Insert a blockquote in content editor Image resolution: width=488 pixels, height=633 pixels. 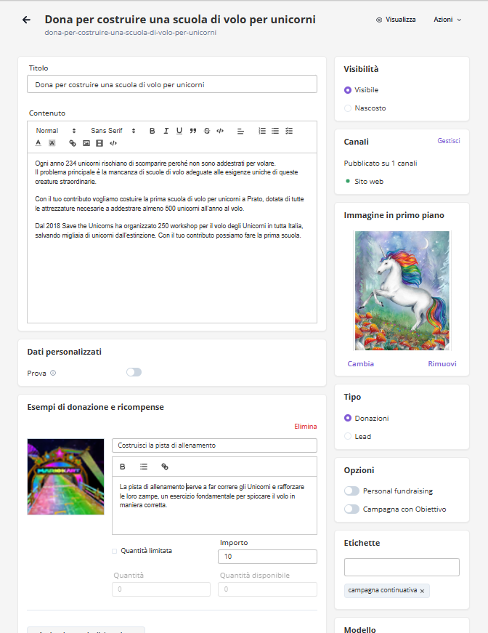pyautogui.click(x=193, y=131)
